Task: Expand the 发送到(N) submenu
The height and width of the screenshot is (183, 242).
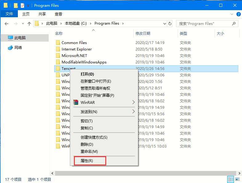Action: click(x=133, y=112)
